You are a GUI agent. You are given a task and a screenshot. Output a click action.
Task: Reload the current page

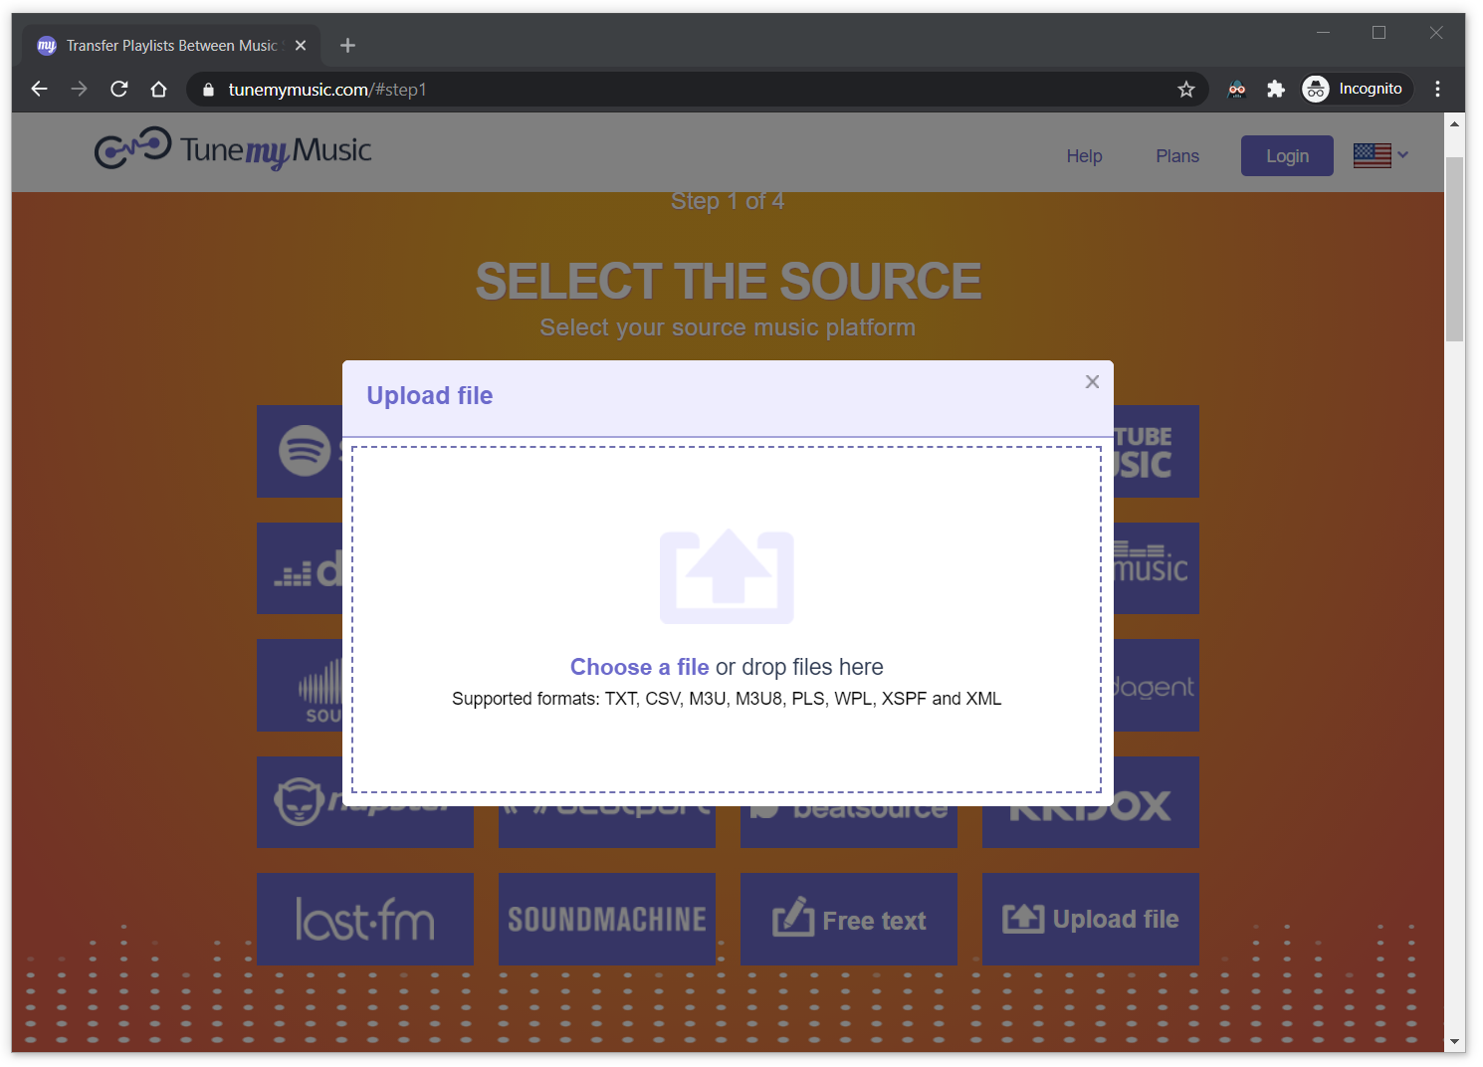(x=118, y=89)
